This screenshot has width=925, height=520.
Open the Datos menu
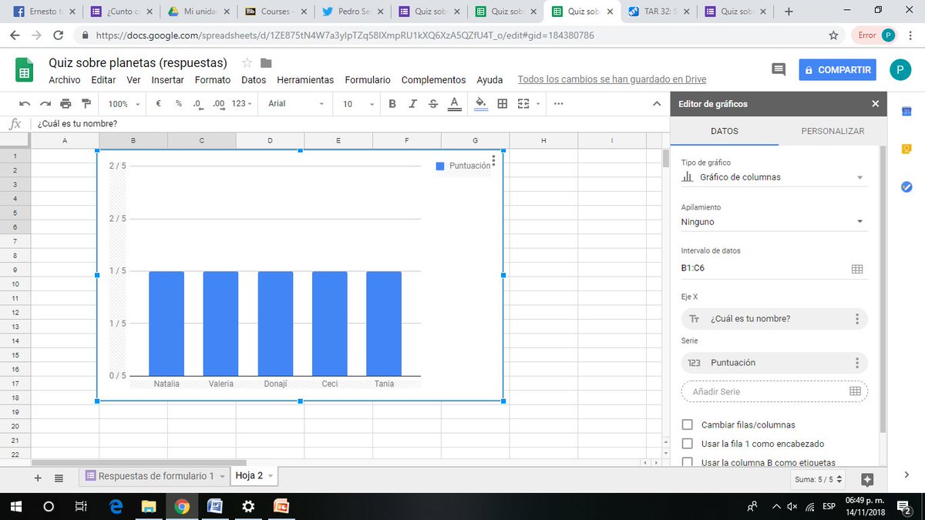(254, 80)
